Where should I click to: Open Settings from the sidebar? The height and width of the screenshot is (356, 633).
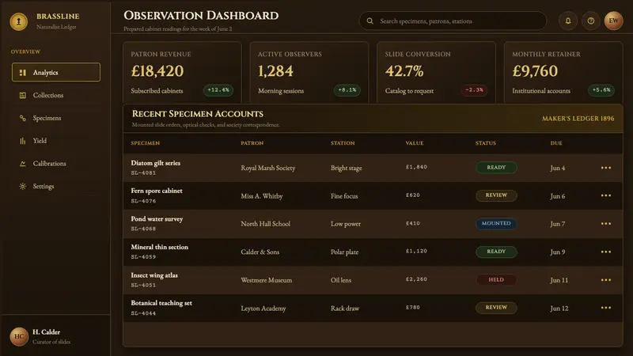click(56, 187)
